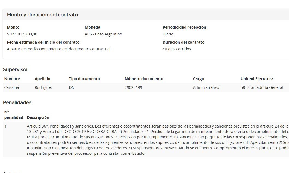Click the 'Duración del contrato' label
Image resolution: width=289 pixels, height=173 pixels.
click(x=184, y=42)
